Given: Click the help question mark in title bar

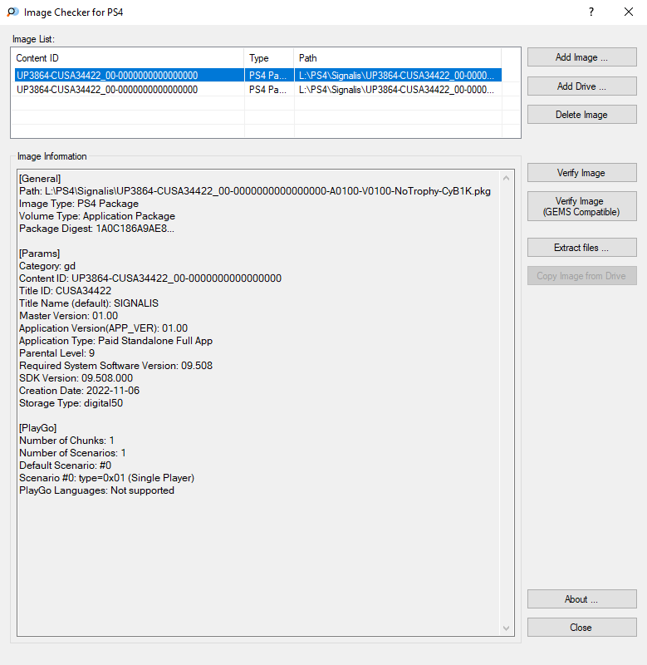Looking at the screenshot, I should [x=591, y=12].
